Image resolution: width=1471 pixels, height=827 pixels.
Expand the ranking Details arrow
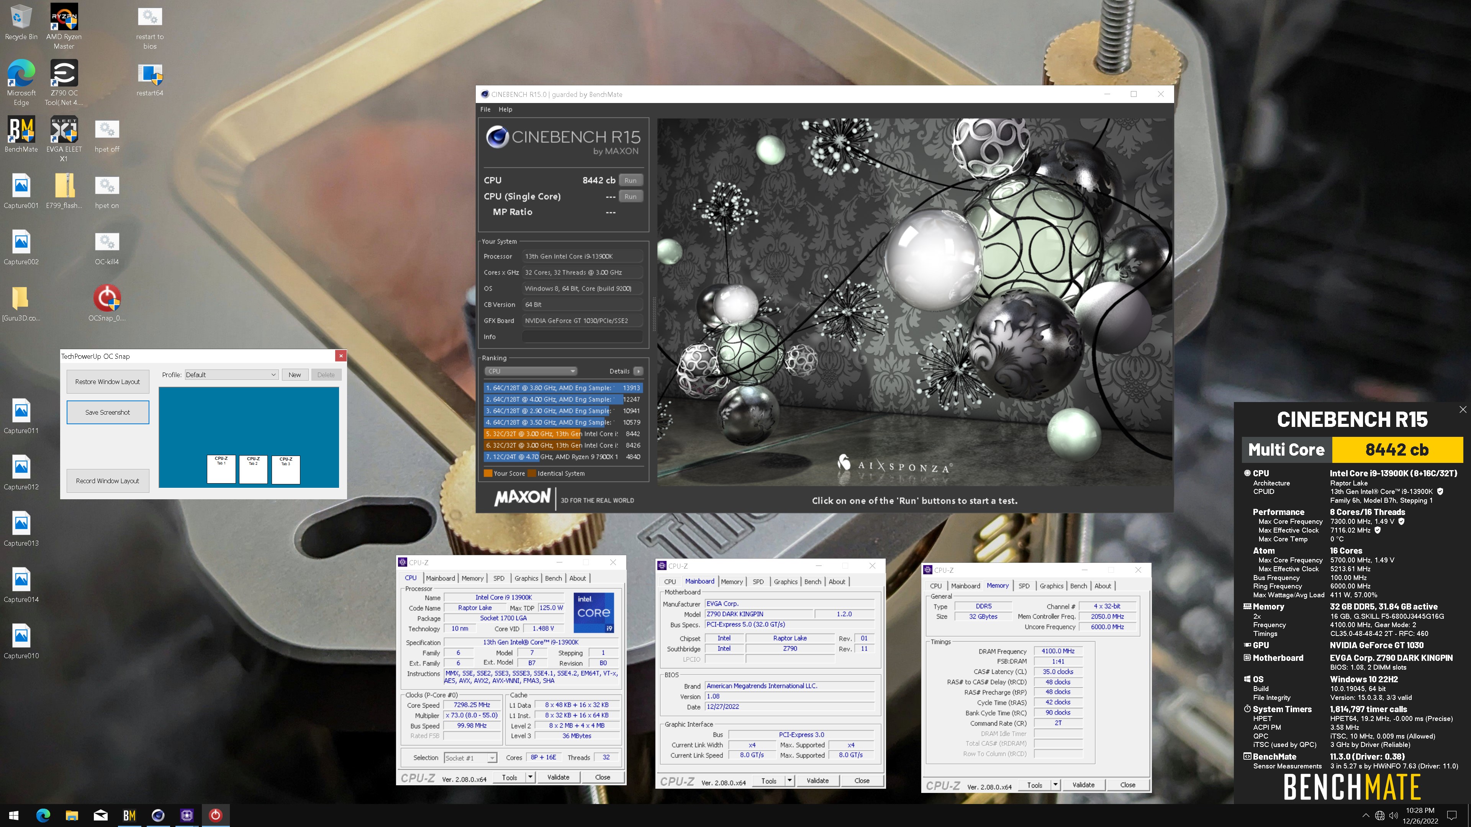639,371
